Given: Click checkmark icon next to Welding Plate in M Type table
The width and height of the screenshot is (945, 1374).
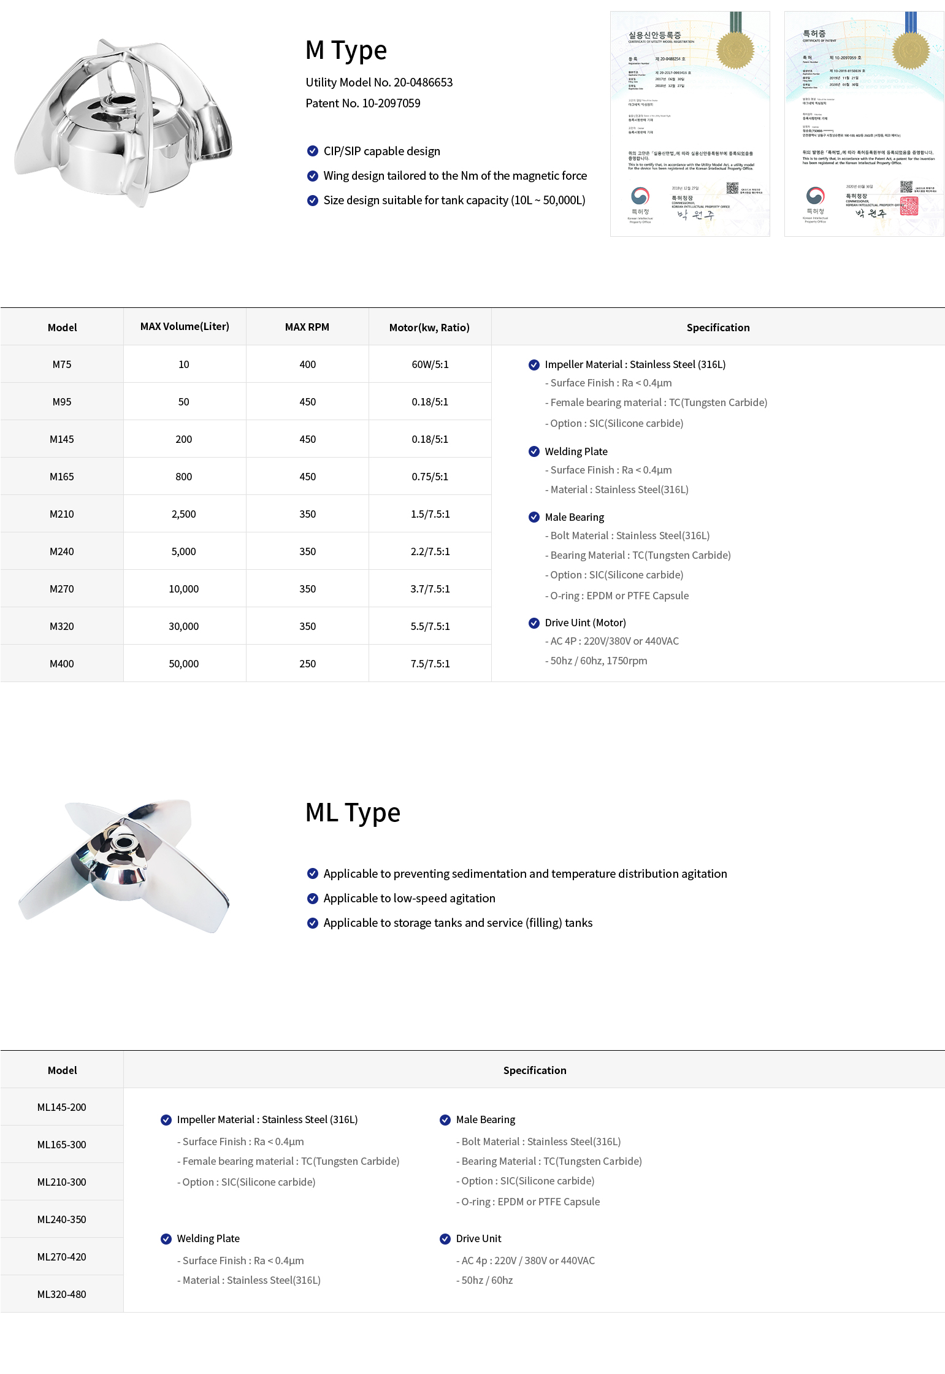Looking at the screenshot, I should pyautogui.click(x=534, y=451).
